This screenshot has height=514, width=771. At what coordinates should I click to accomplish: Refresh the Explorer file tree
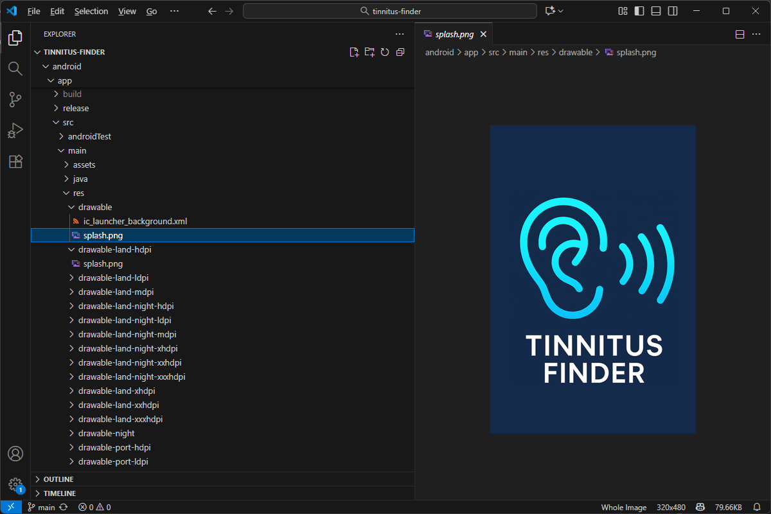[x=385, y=52]
